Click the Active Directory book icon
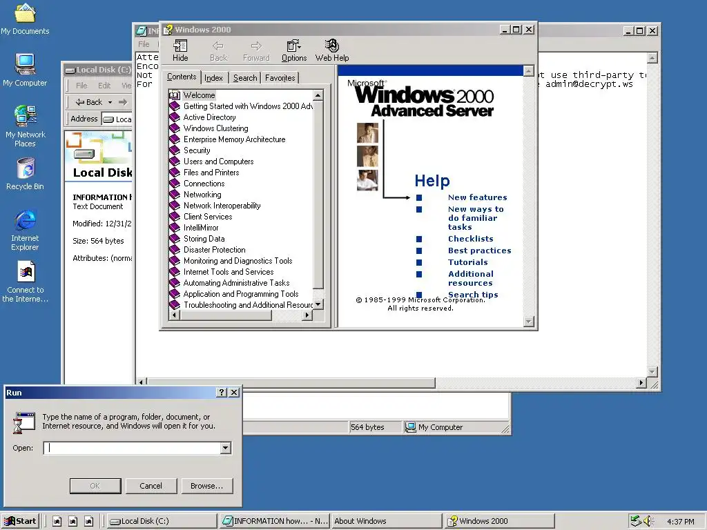707x530 pixels. pyautogui.click(x=175, y=117)
